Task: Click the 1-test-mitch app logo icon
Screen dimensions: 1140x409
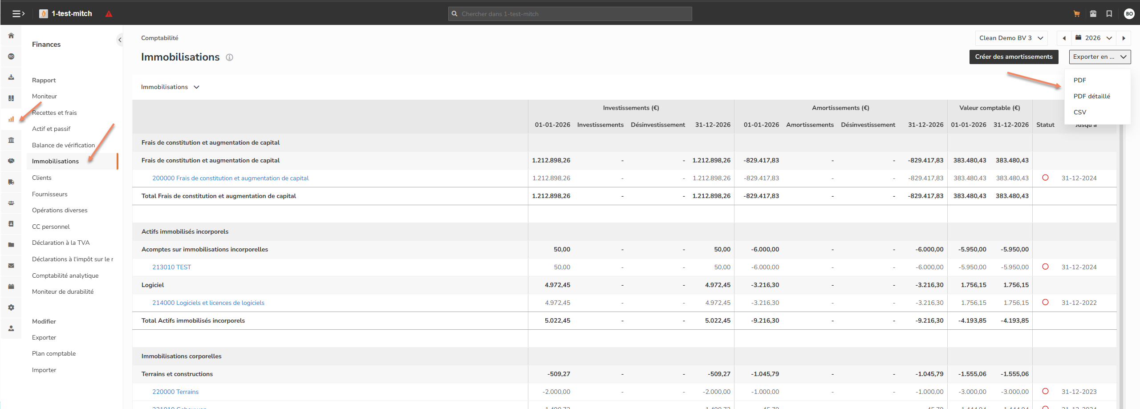Action: tap(44, 14)
